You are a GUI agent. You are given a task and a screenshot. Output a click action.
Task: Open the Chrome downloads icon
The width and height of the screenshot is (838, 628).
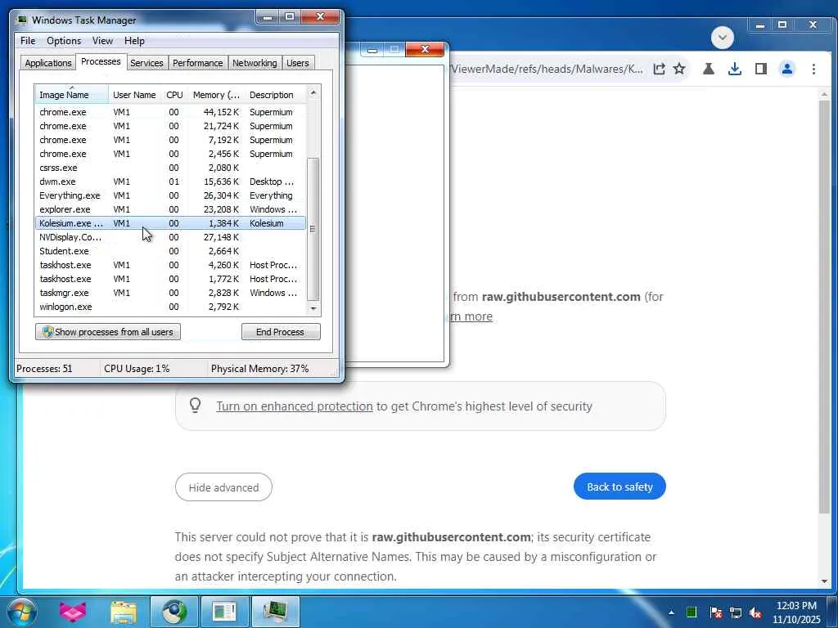click(x=735, y=69)
